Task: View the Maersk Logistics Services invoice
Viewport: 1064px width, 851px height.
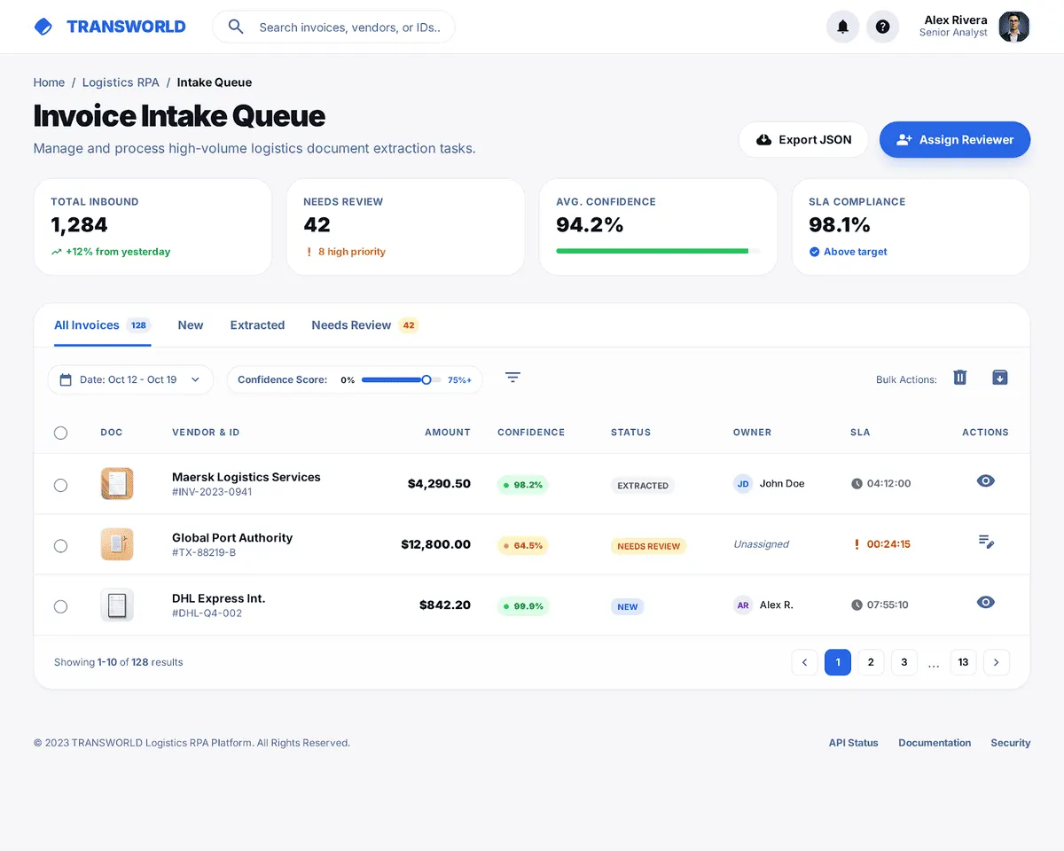Action: click(985, 481)
